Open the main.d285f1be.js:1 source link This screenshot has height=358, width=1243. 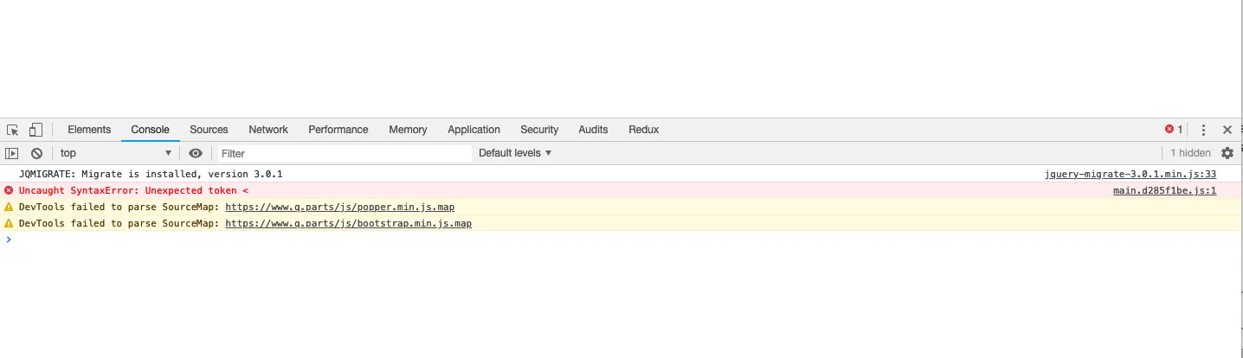click(x=1164, y=190)
